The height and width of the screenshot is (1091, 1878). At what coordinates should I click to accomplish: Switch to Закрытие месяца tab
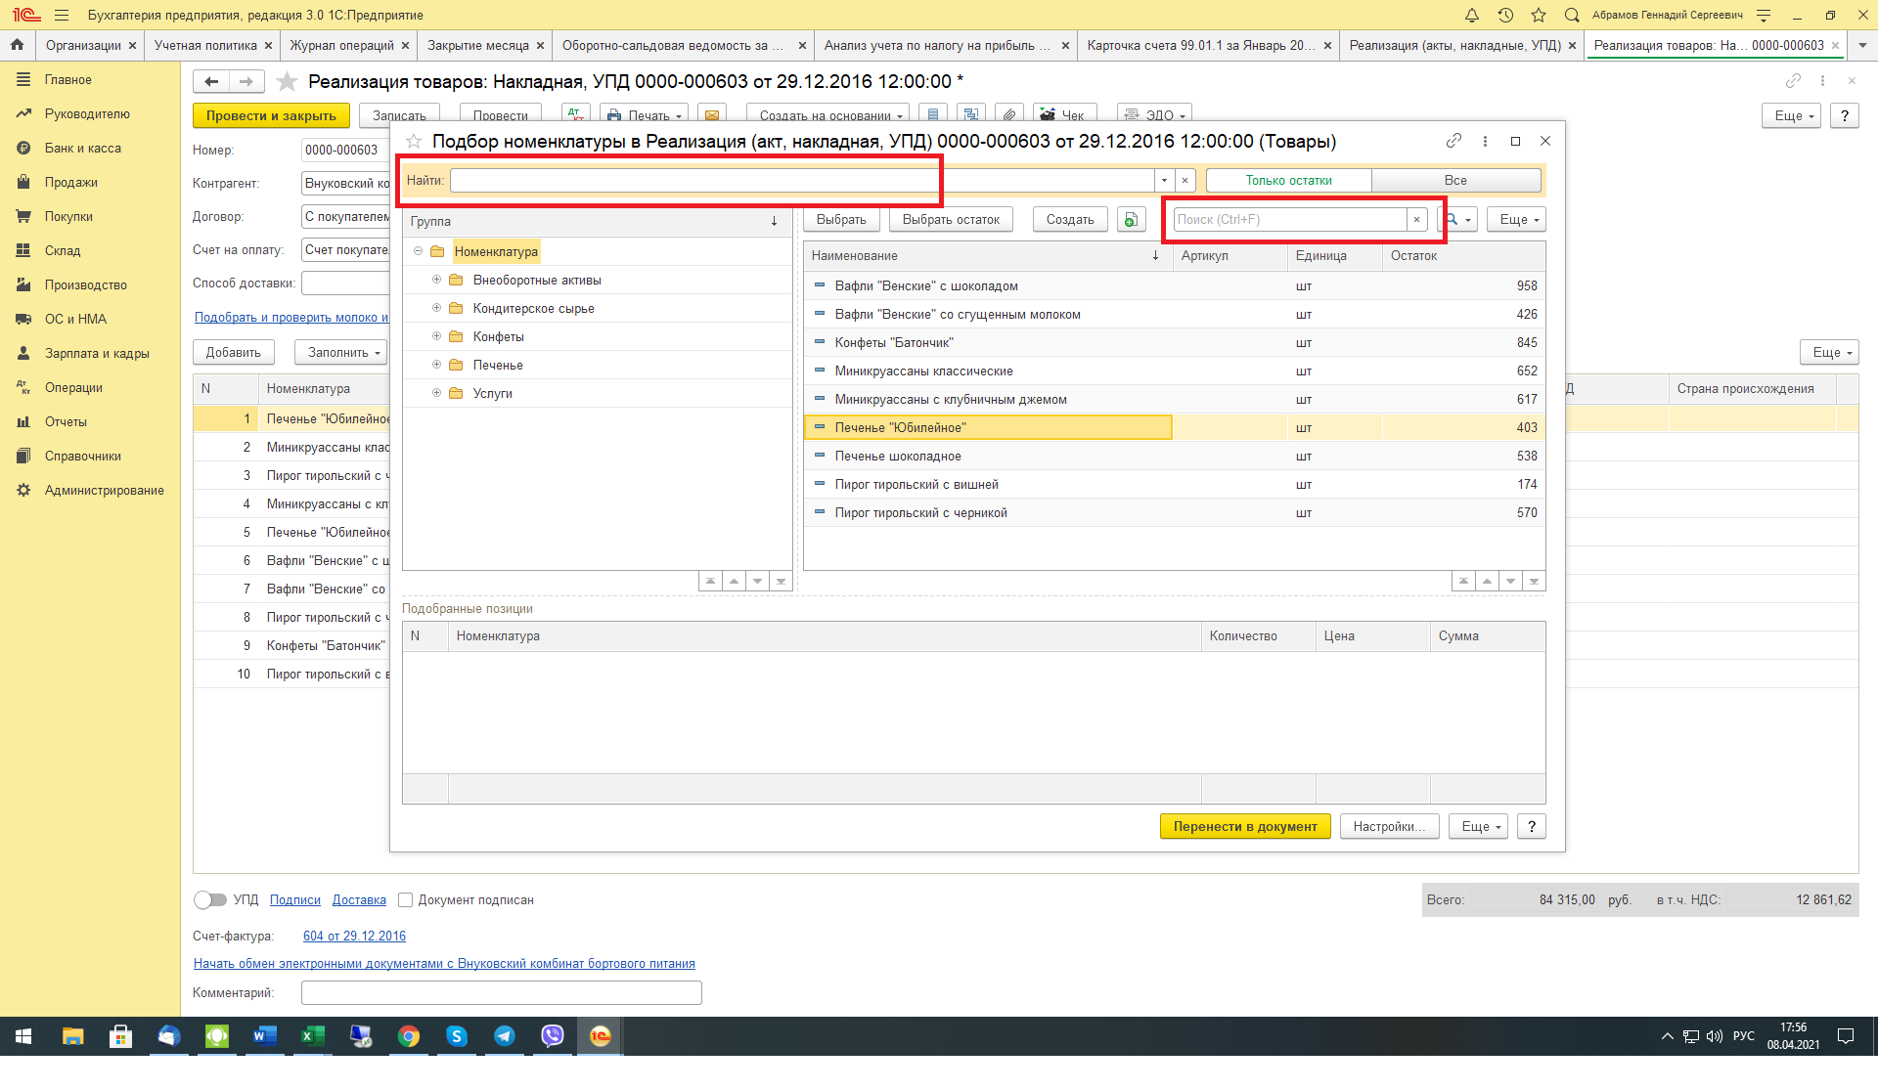click(x=478, y=45)
